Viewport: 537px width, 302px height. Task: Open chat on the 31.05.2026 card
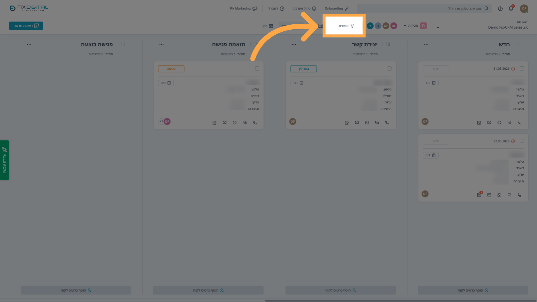coord(509,123)
